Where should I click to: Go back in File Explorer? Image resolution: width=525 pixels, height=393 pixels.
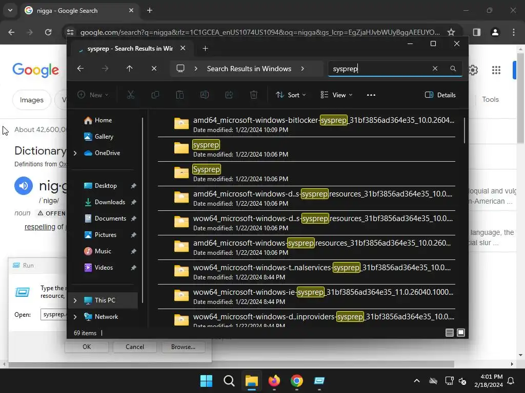[x=80, y=69]
